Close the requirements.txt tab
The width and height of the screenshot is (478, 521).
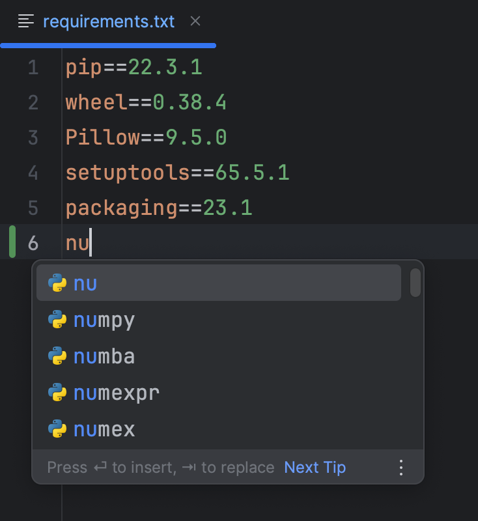195,21
